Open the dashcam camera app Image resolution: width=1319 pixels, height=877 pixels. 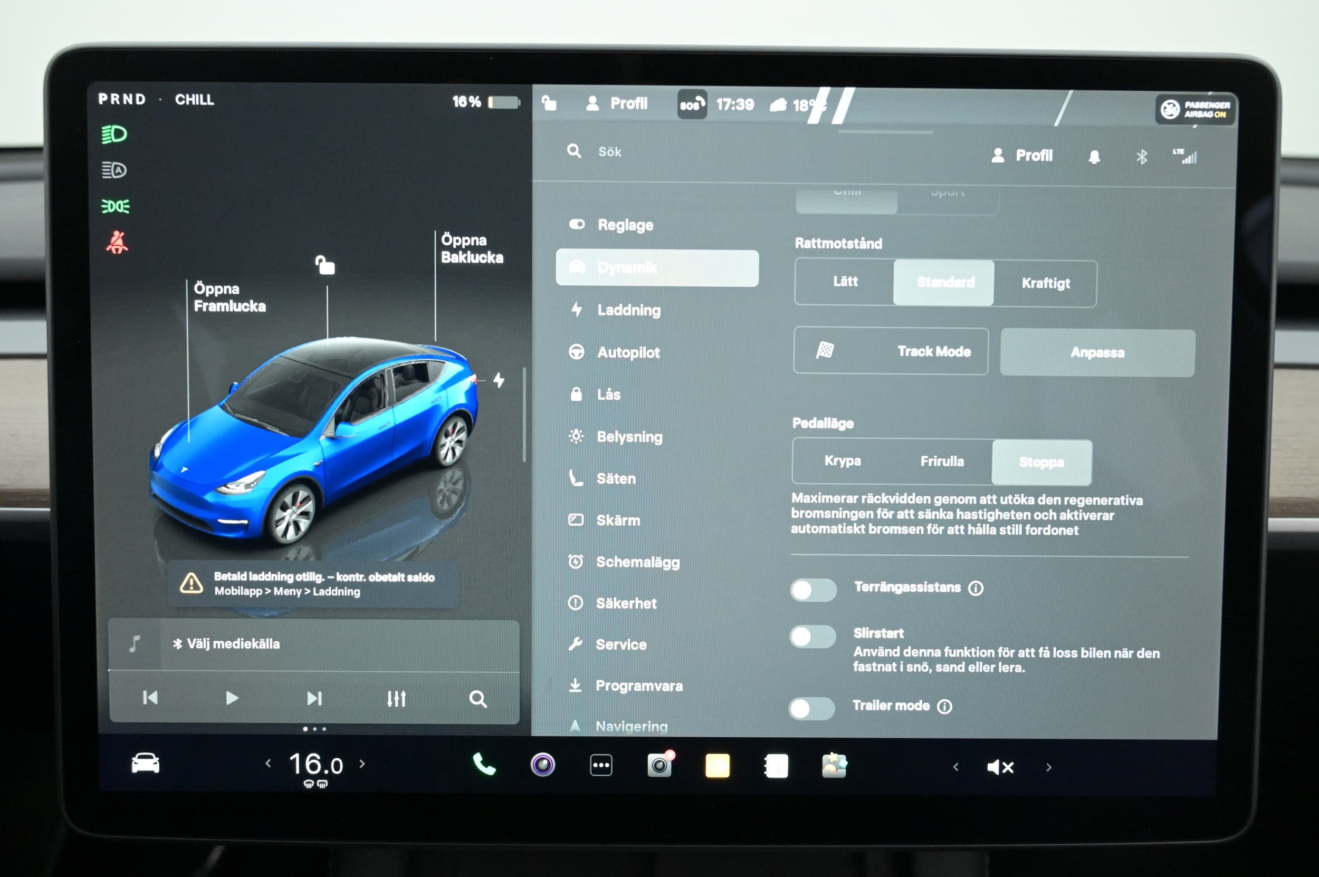click(x=660, y=765)
